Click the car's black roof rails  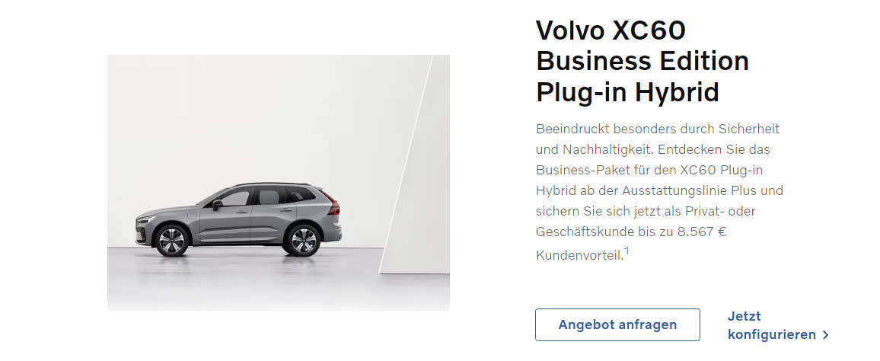pos(273,184)
